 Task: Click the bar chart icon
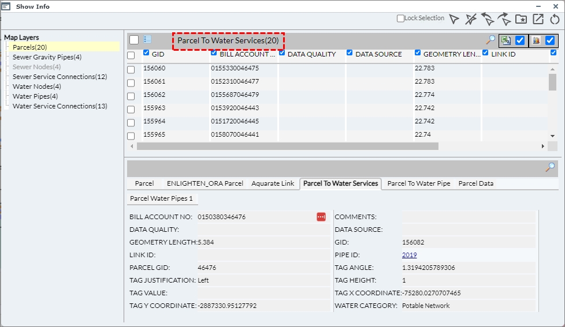(x=536, y=40)
